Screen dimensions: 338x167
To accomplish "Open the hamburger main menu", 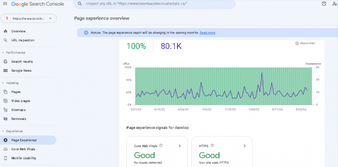I will pyautogui.click(x=5, y=4).
